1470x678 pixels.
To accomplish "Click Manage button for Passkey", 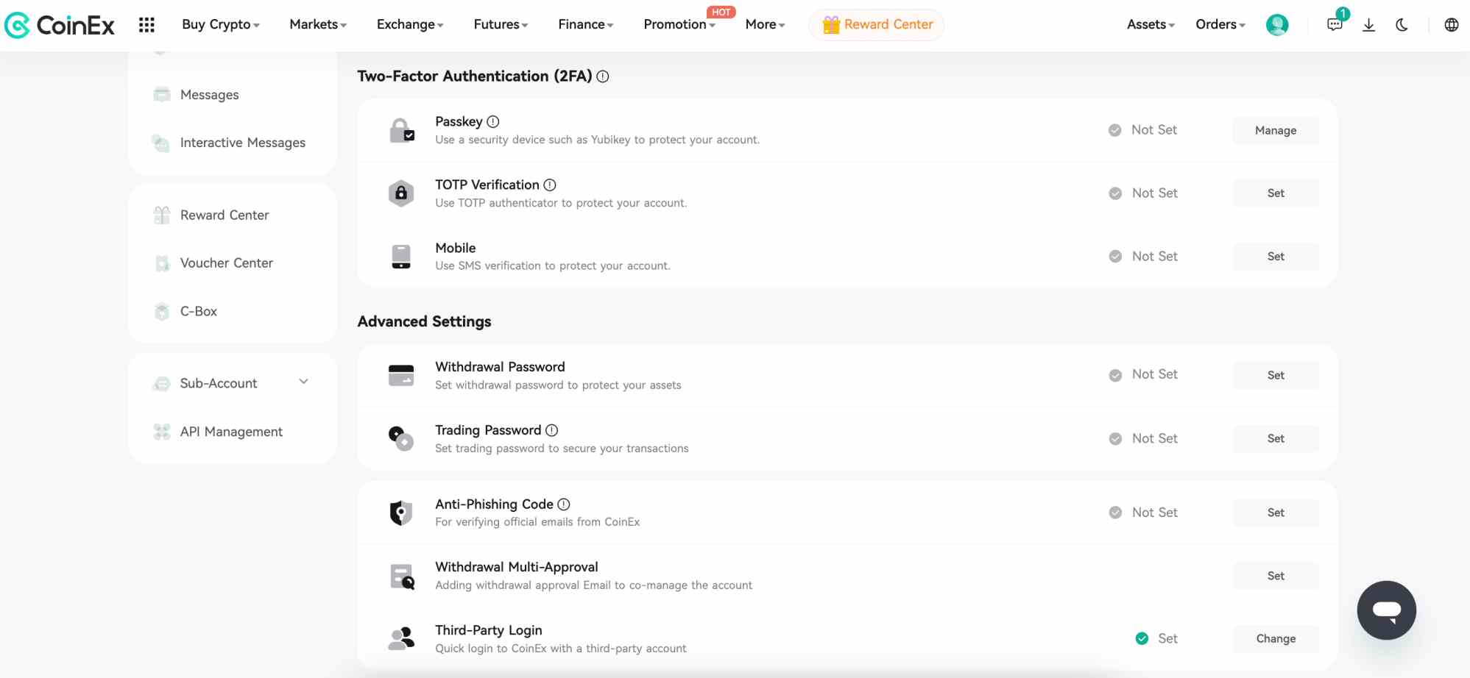I will (1275, 130).
